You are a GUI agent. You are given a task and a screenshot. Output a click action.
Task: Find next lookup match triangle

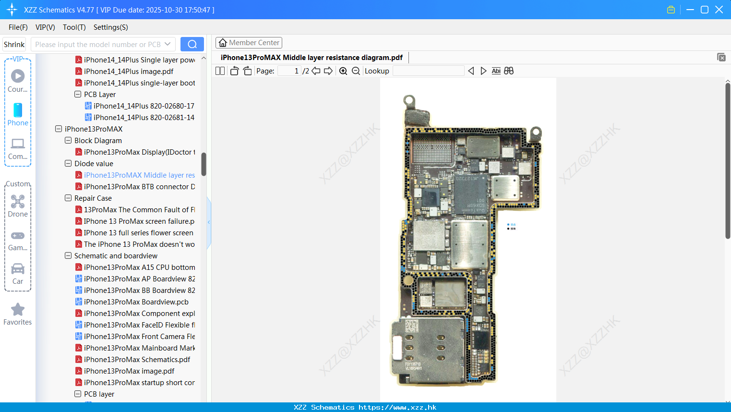pyautogui.click(x=483, y=71)
